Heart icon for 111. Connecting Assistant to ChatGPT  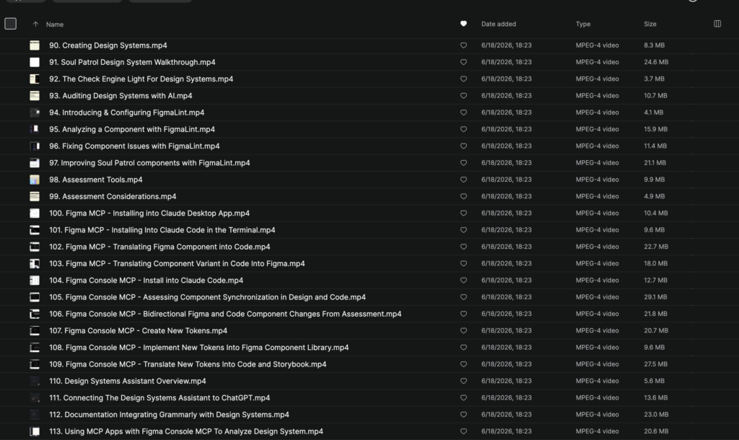tap(463, 398)
